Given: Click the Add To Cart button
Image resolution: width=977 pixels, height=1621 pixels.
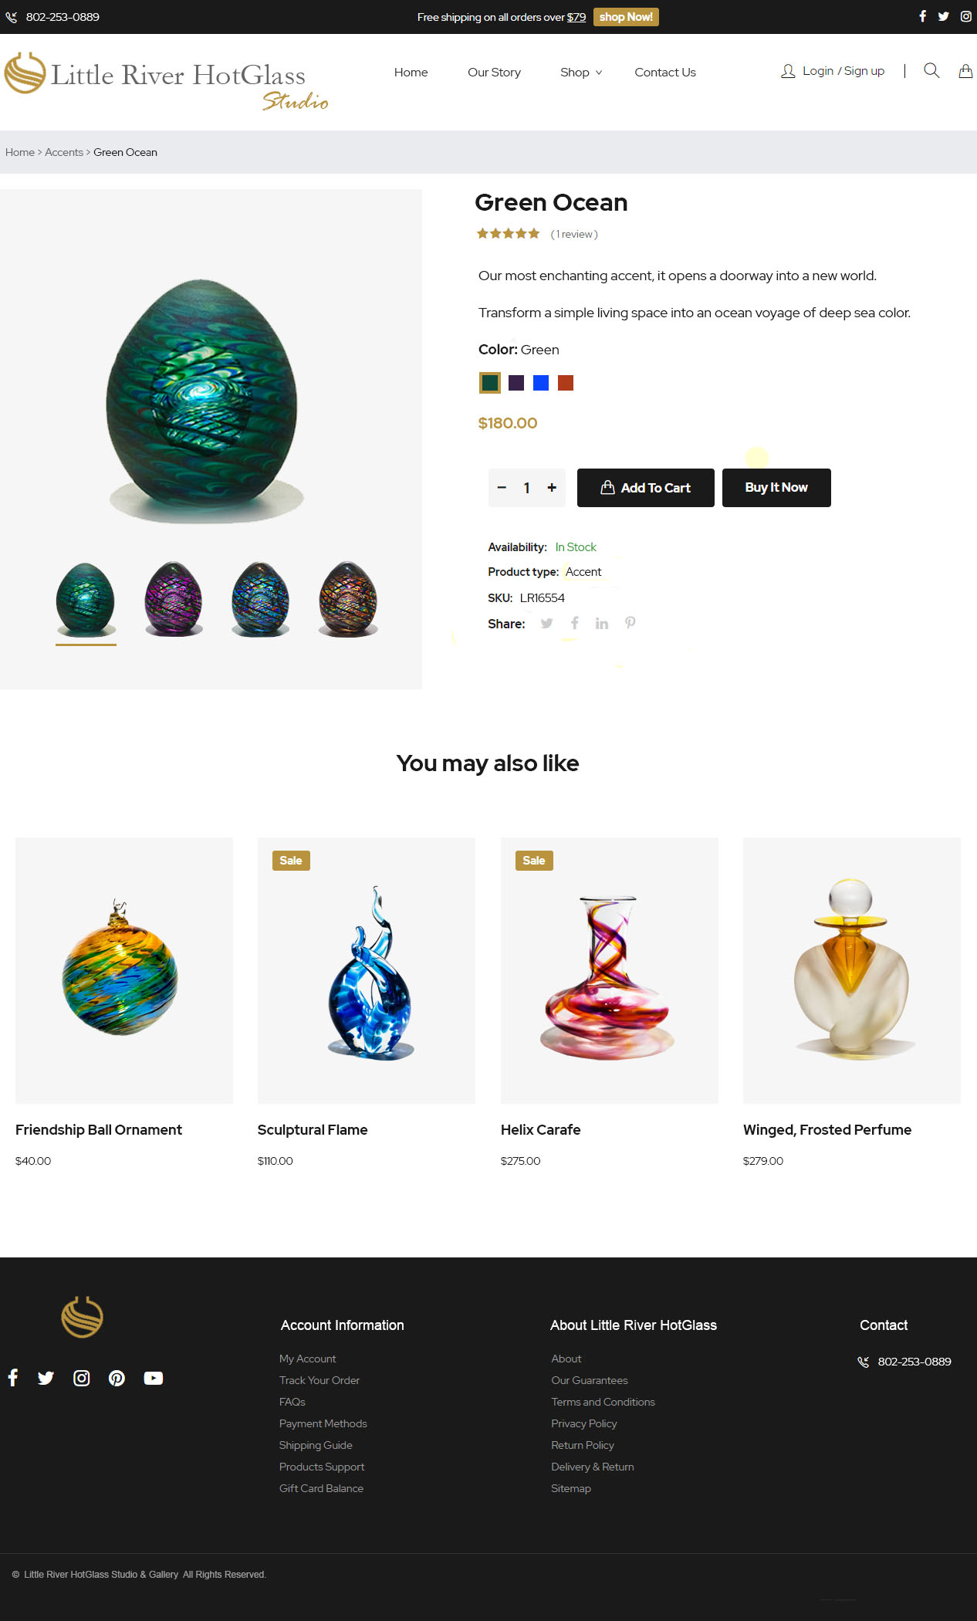Looking at the screenshot, I should coord(646,488).
